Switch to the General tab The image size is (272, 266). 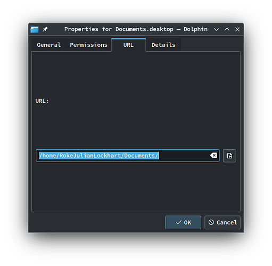pos(48,45)
